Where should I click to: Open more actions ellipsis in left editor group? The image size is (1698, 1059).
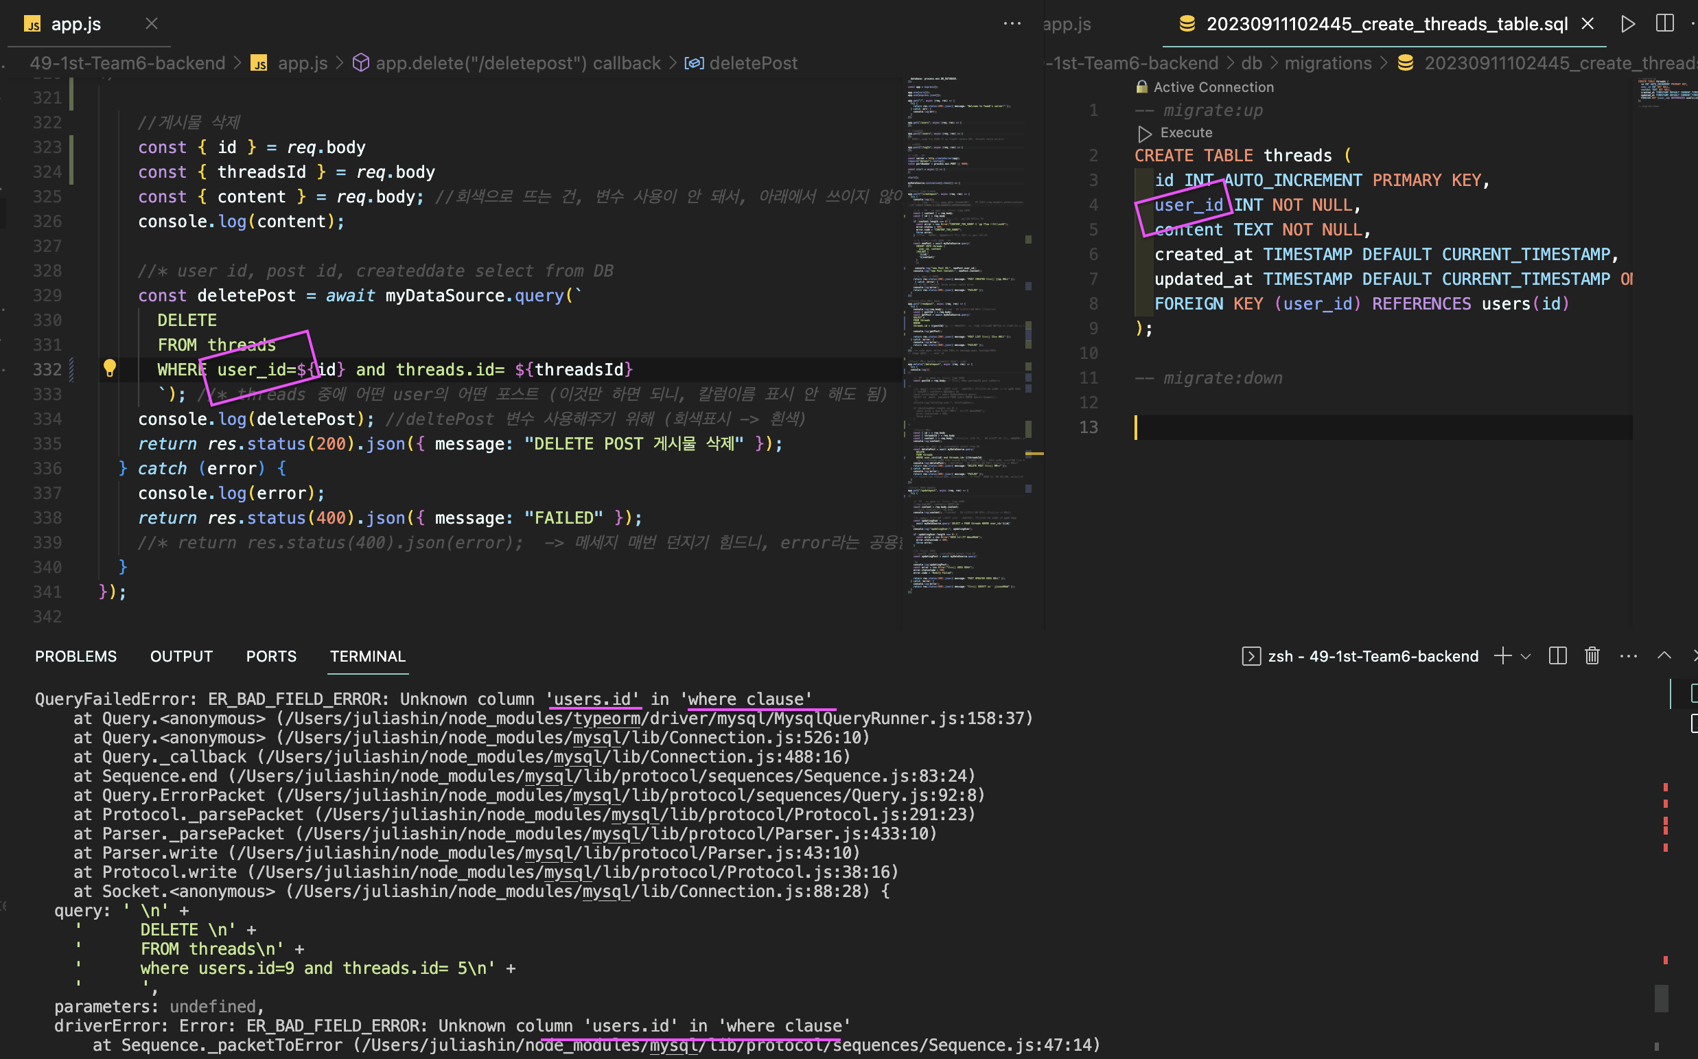pyautogui.click(x=1012, y=24)
